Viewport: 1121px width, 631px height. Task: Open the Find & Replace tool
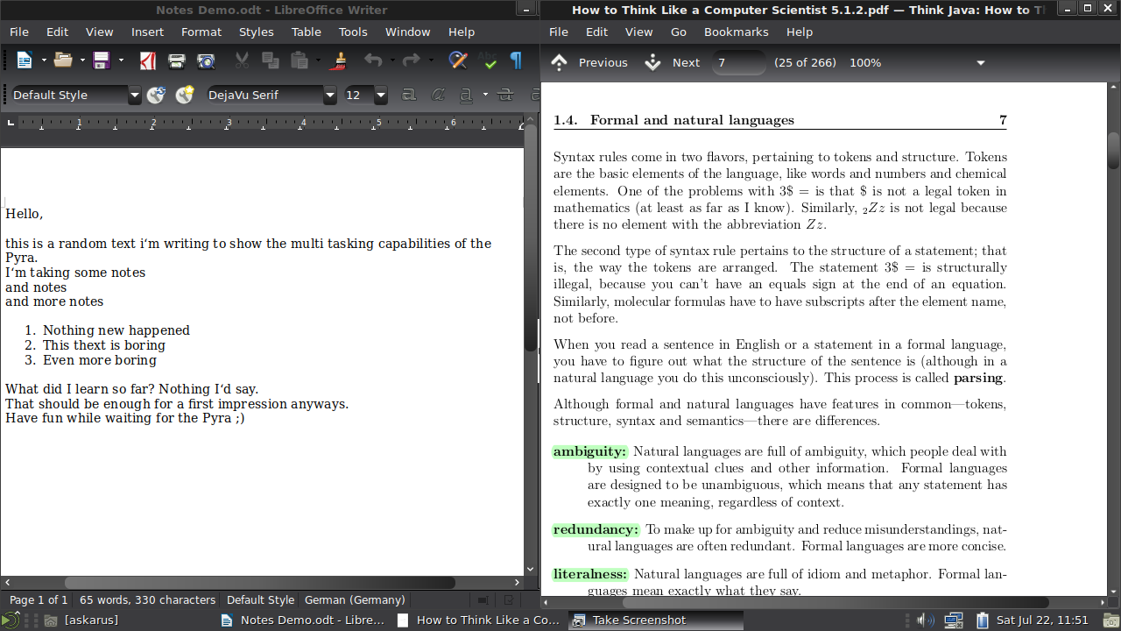click(457, 60)
